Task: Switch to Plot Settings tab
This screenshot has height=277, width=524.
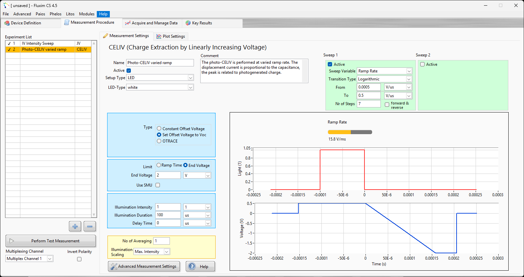Action: pyautogui.click(x=171, y=36)
